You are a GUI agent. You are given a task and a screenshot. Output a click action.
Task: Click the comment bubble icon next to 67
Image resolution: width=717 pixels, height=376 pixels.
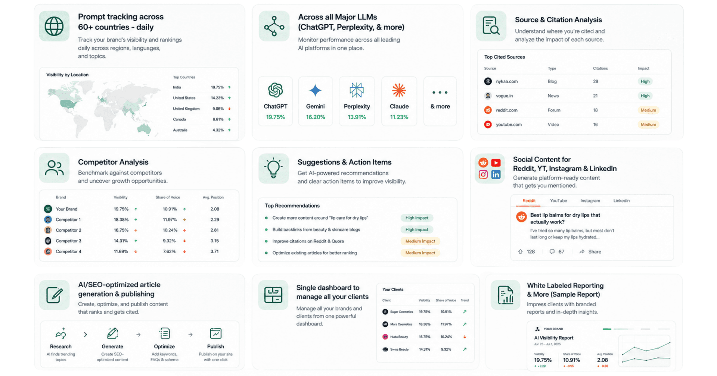pyautogui.click(x=552, y=252)
